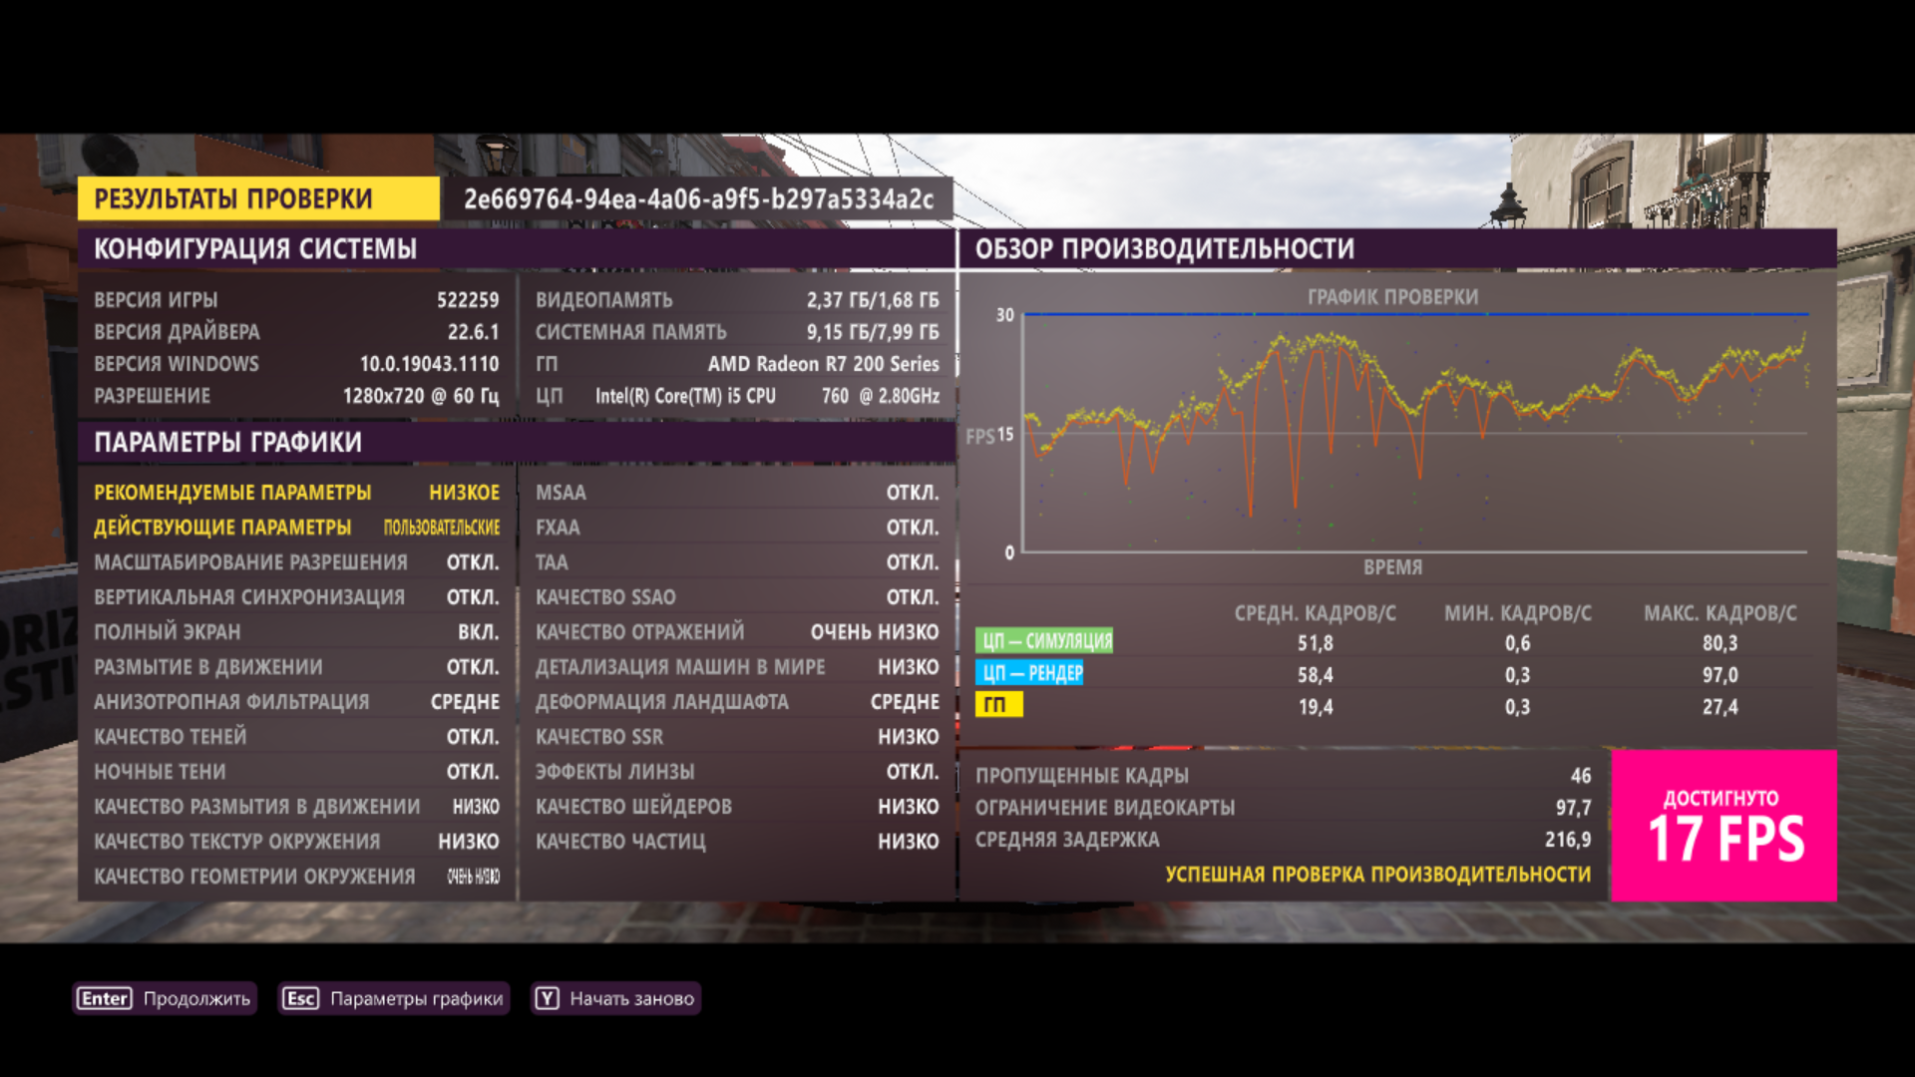Click the Esc key icon
The image size is (1915, 1077).
pyautogui.click(x=300, y=998)
